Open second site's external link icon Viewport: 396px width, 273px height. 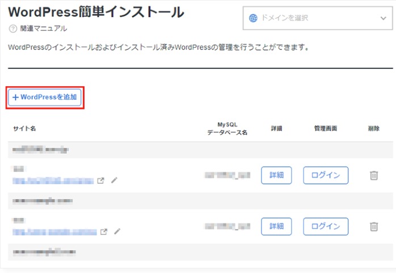point(103,232)
